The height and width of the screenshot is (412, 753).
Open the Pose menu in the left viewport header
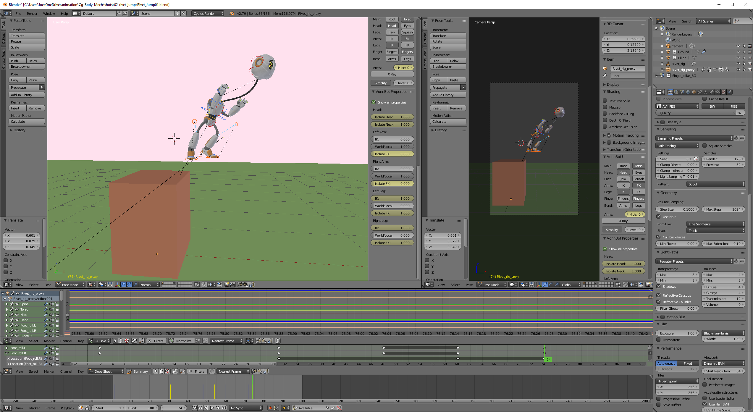(x=48, y=285)
